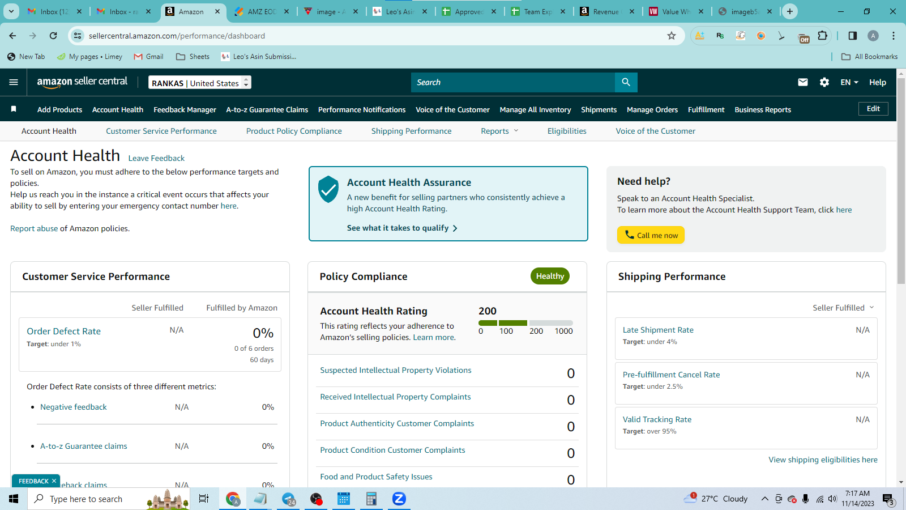
Task: Click the bookmark flag icon beside Add Products
Action: pyautogui.click(x=14, y=109)
